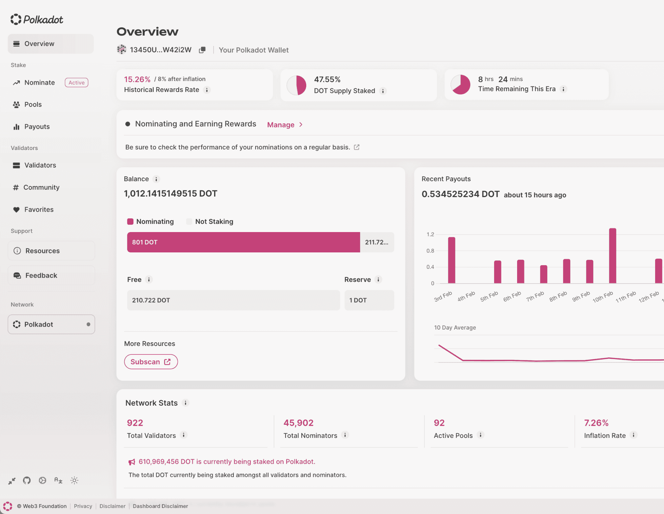Open external link icon after nominations tip
Viewport: 664px width, 514px height.
[x=357, y=147]
